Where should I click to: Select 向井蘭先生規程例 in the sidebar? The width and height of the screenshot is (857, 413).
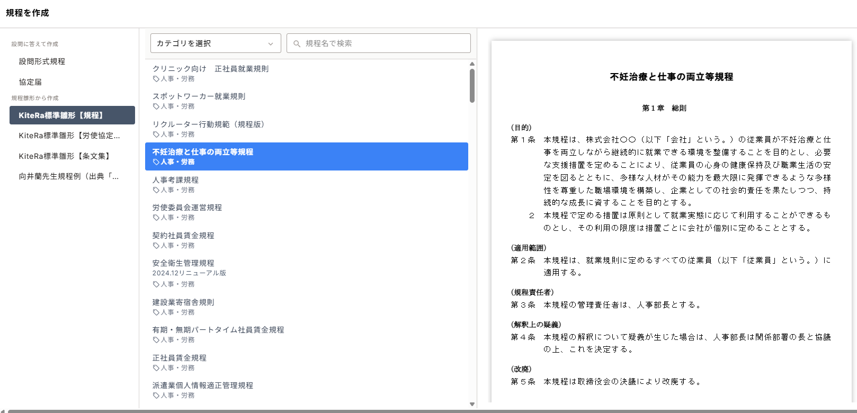pyautogui.click(x=69, y=176)
